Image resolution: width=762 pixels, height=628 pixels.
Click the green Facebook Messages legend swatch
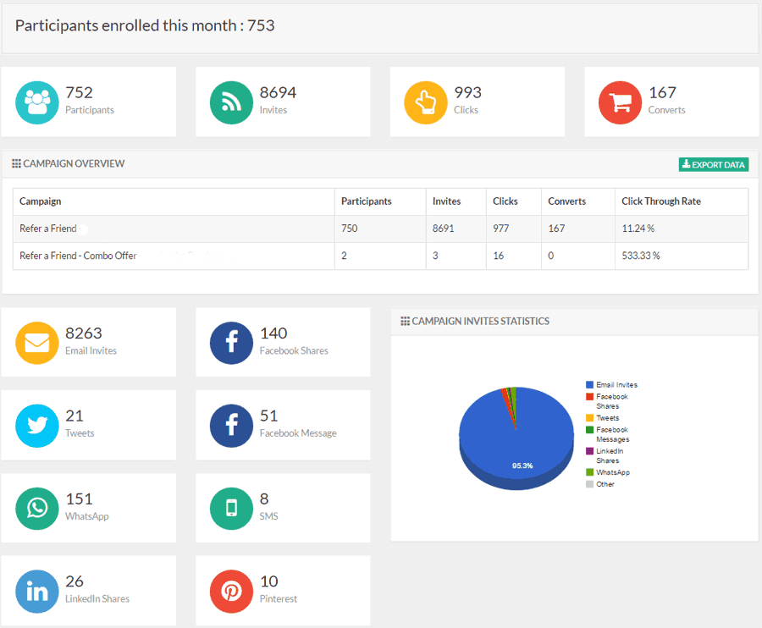[x=589, y=430]
